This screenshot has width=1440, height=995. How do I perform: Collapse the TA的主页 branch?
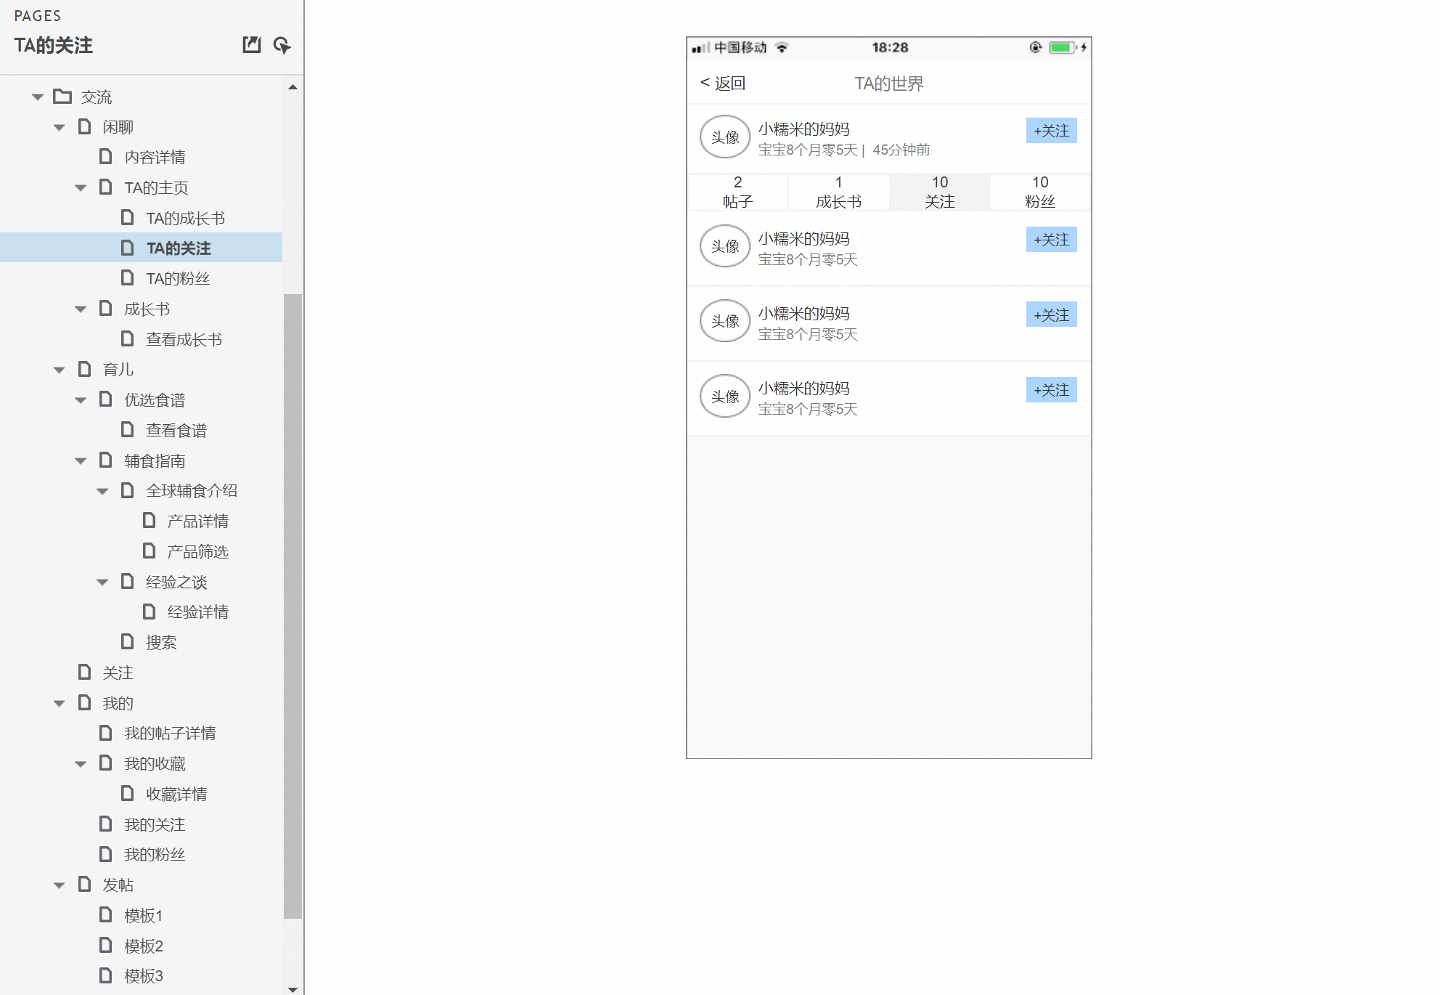click(81, 188)
